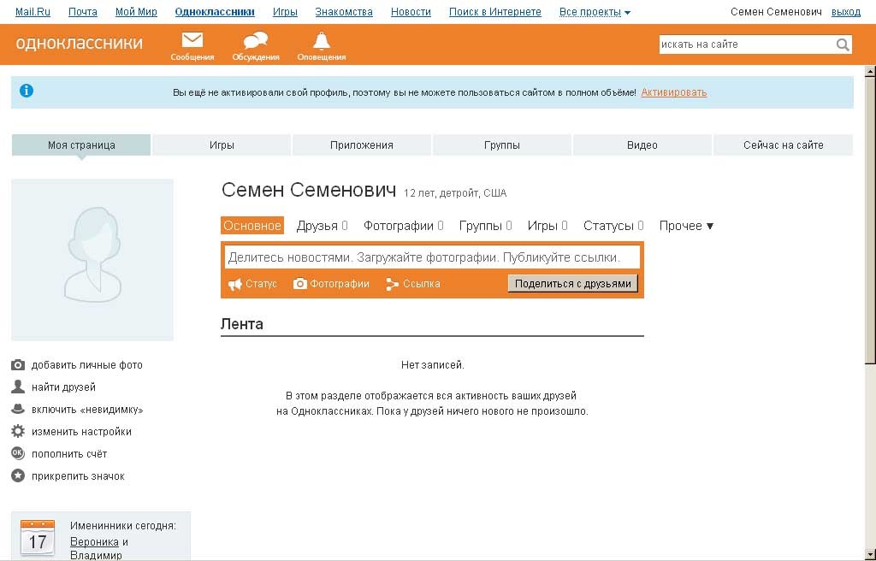The height and width of the screenshot is (561, 876).
Task: Click the scrollbar up arrow
Action: click(x=870, y=71)
